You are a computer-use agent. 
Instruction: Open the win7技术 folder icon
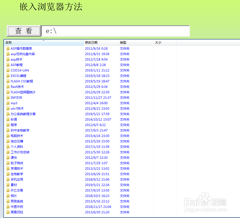pyautogui.click(x=8, y=108)
